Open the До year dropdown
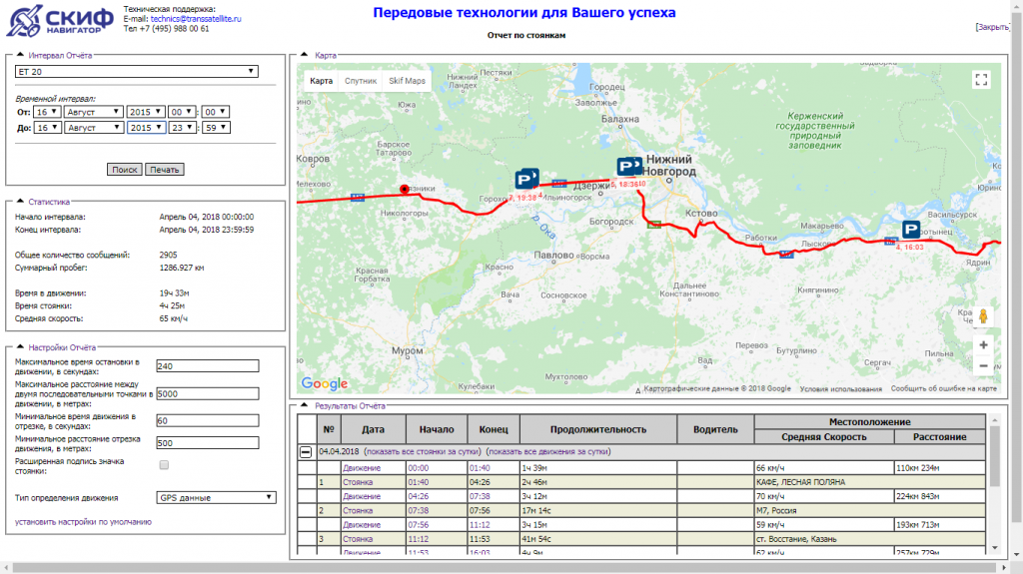This screenshot has width=1023, height=574. [146, 127]
